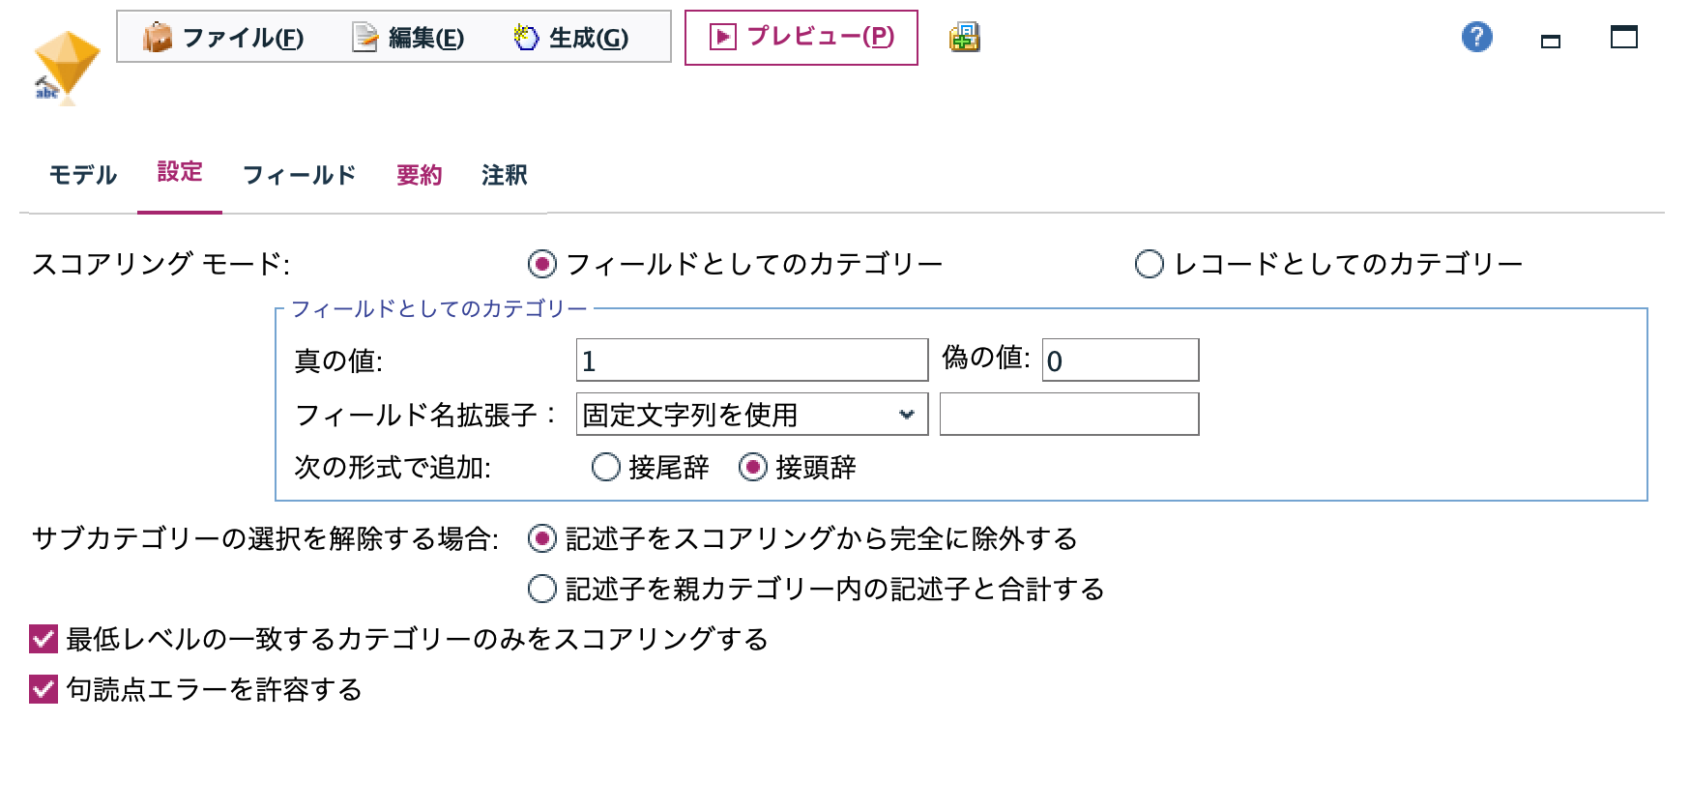Viewport: 1690px width, 808px height.
Task: Open the 注釈 tab
Action: [504, 174]
